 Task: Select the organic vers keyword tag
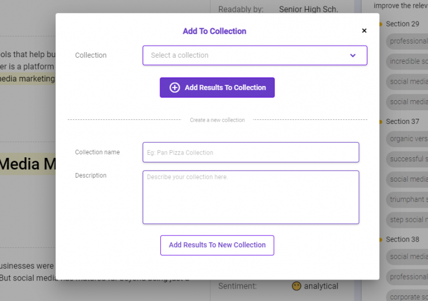pyautogui.click(x=407, y=139)
